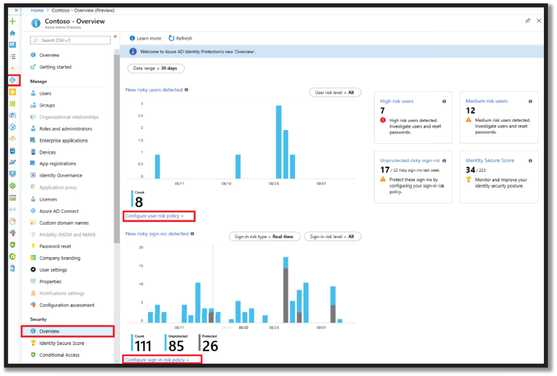557x376 pixels.
Task: Open the Medium risk users card title
Action: click(x=487, y=101)
